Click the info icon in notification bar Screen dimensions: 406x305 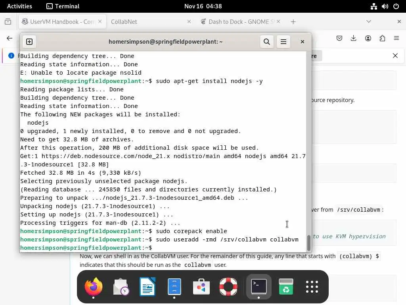tap(11, 56)
